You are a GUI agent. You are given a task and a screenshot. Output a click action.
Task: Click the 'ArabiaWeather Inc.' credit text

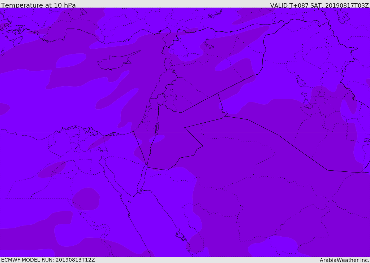pos(344,260)
